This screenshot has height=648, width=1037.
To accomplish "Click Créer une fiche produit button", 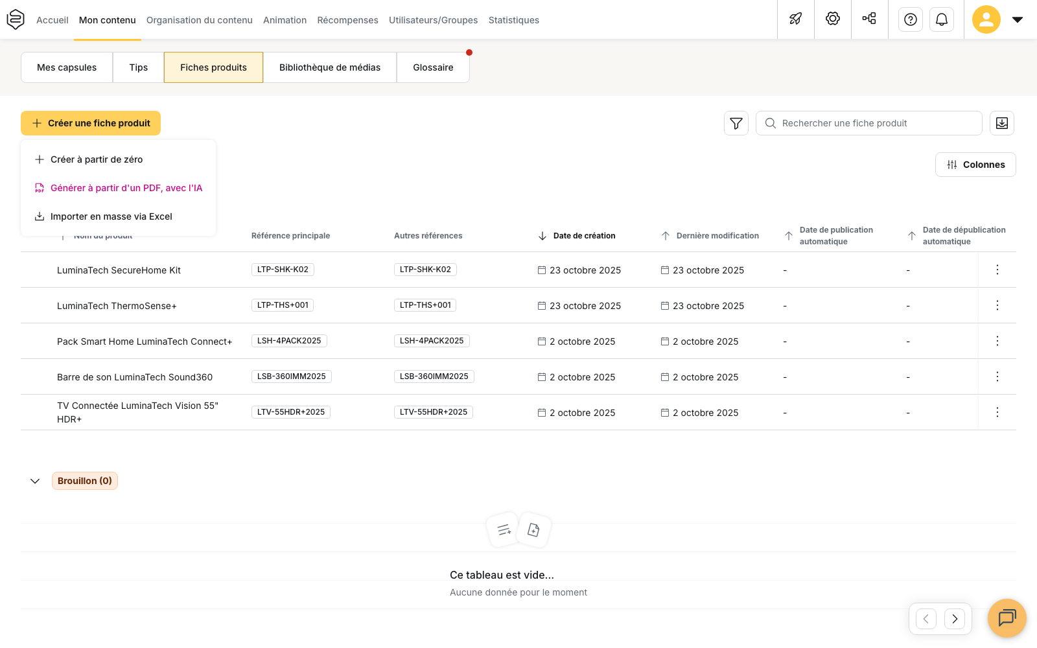I will pyautogui.click(x=91, y=123).
